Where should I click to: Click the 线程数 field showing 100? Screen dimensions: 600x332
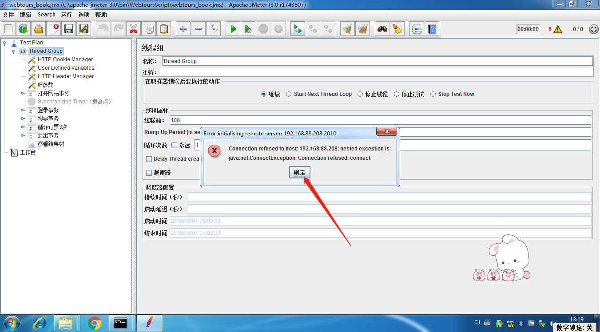(380, 120)
